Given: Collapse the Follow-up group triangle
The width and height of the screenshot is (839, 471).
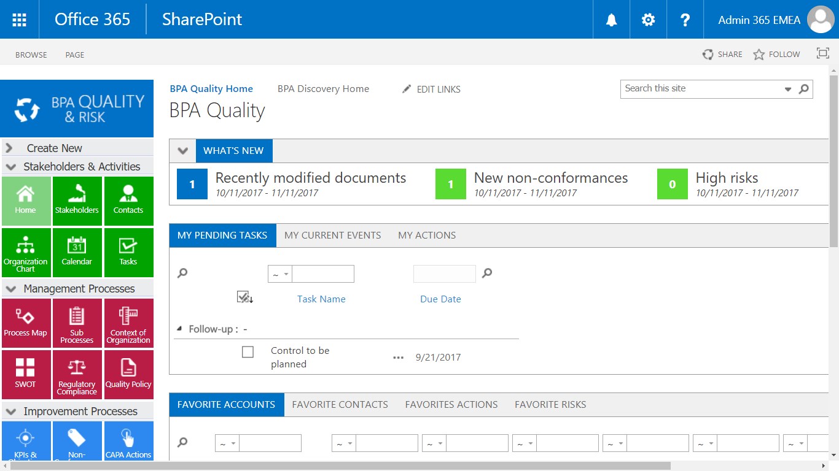Looking at the screenshot, I should point(180,329).
